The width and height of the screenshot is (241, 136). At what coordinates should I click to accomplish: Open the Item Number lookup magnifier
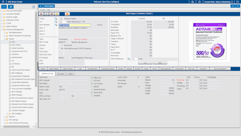(56, 25)
